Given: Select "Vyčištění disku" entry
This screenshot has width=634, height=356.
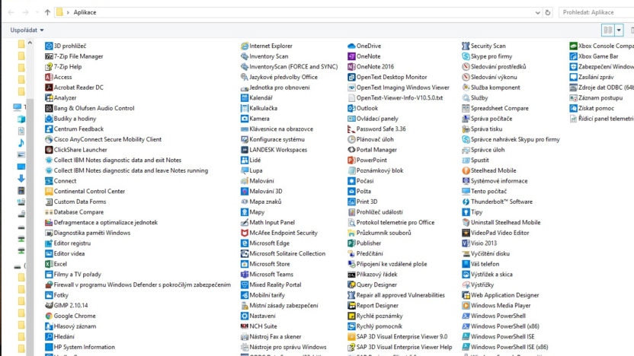Looking at the screenshot, I should pyautogui.click(x=486, y=254).
